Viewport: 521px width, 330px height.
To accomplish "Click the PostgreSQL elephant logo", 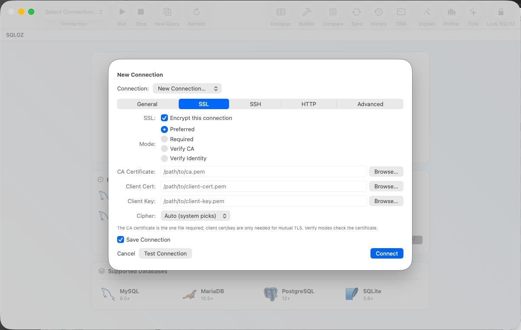I will click(x=270, y=294).
